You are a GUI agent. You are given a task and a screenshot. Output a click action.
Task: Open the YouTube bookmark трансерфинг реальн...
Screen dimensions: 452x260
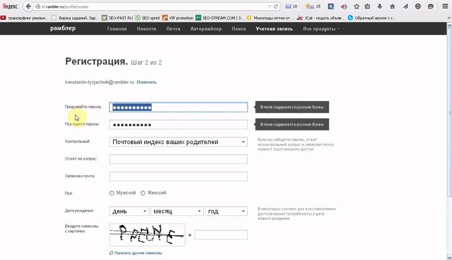tap(24, 18)
